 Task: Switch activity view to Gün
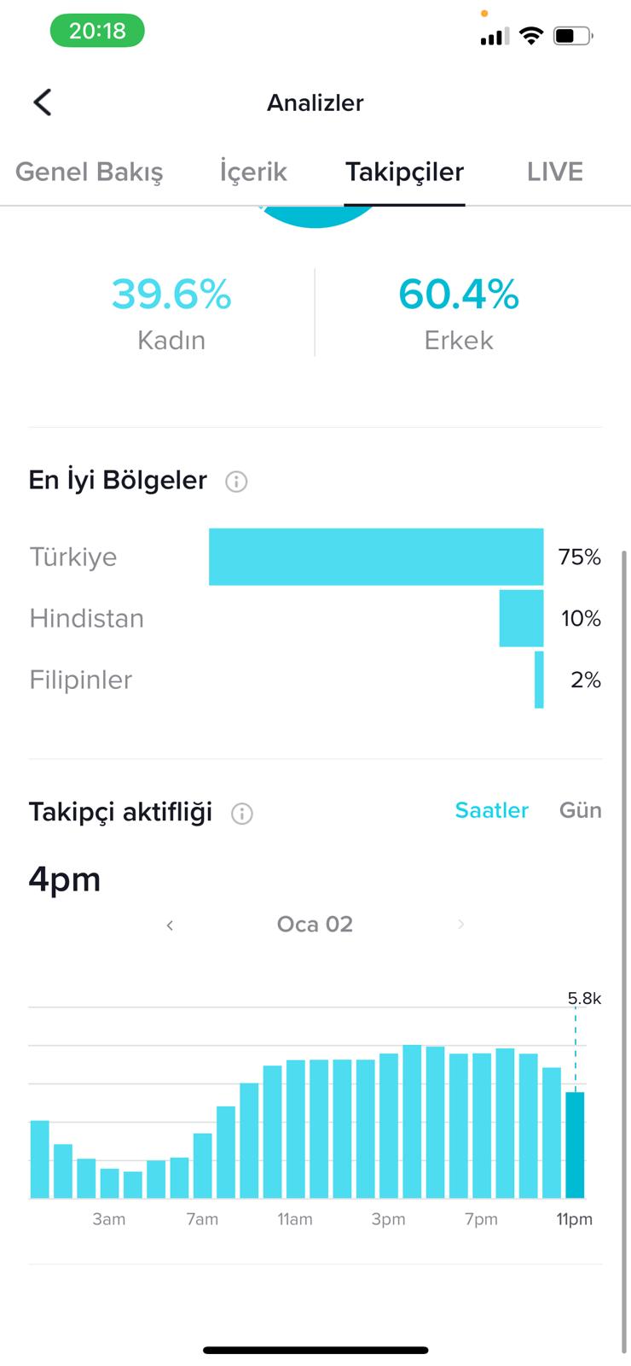click(581, 810)
